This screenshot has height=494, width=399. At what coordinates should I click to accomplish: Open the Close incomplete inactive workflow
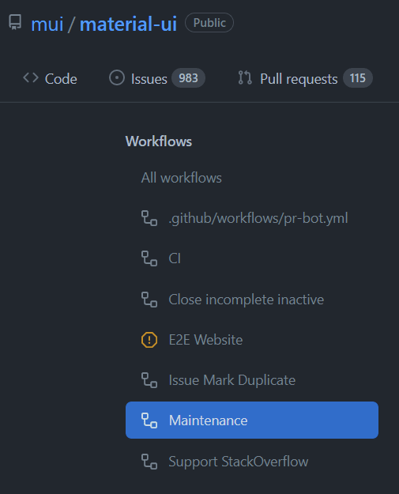[x=252, y=300]
